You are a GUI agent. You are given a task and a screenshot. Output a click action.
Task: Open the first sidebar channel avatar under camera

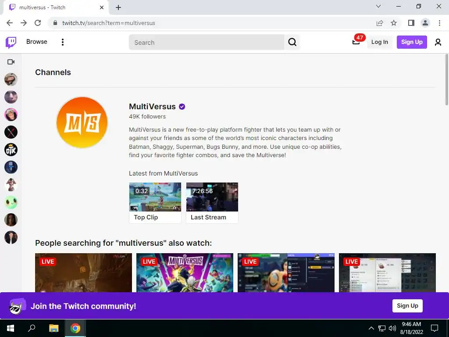click(x=11, y=79)
